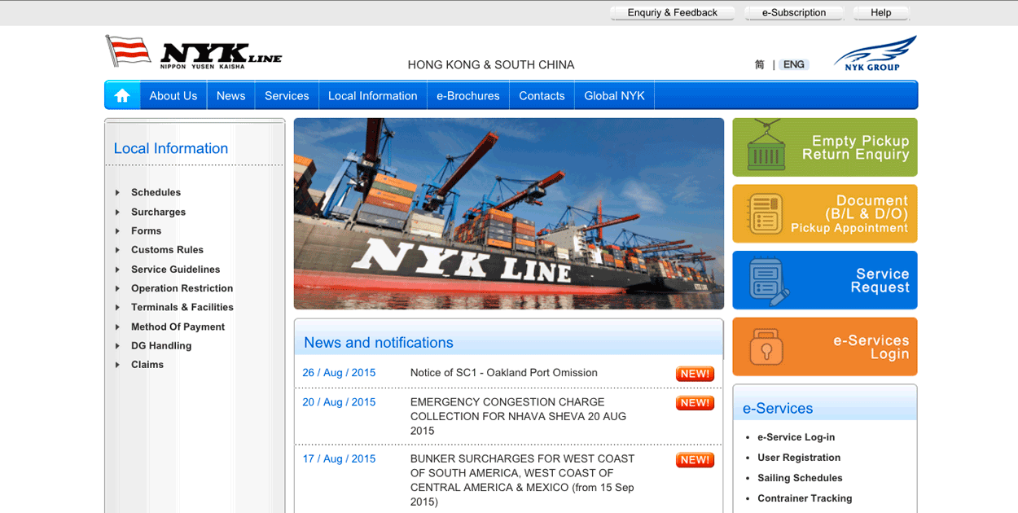Open the Service Request tile

[825, 280]
